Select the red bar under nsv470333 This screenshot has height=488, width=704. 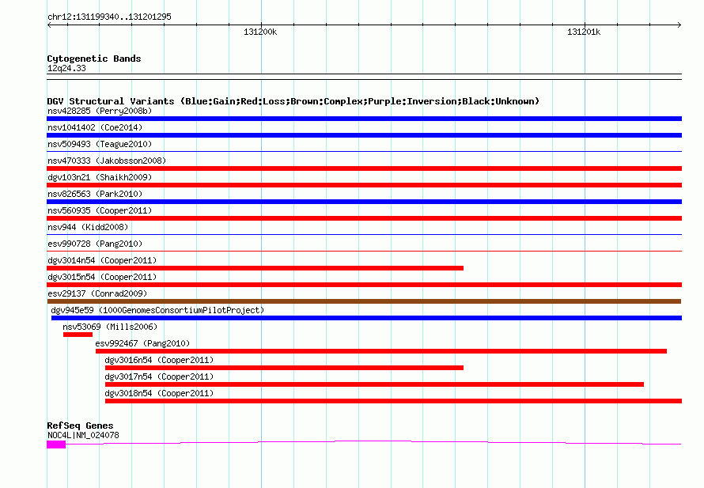(364, 168)
